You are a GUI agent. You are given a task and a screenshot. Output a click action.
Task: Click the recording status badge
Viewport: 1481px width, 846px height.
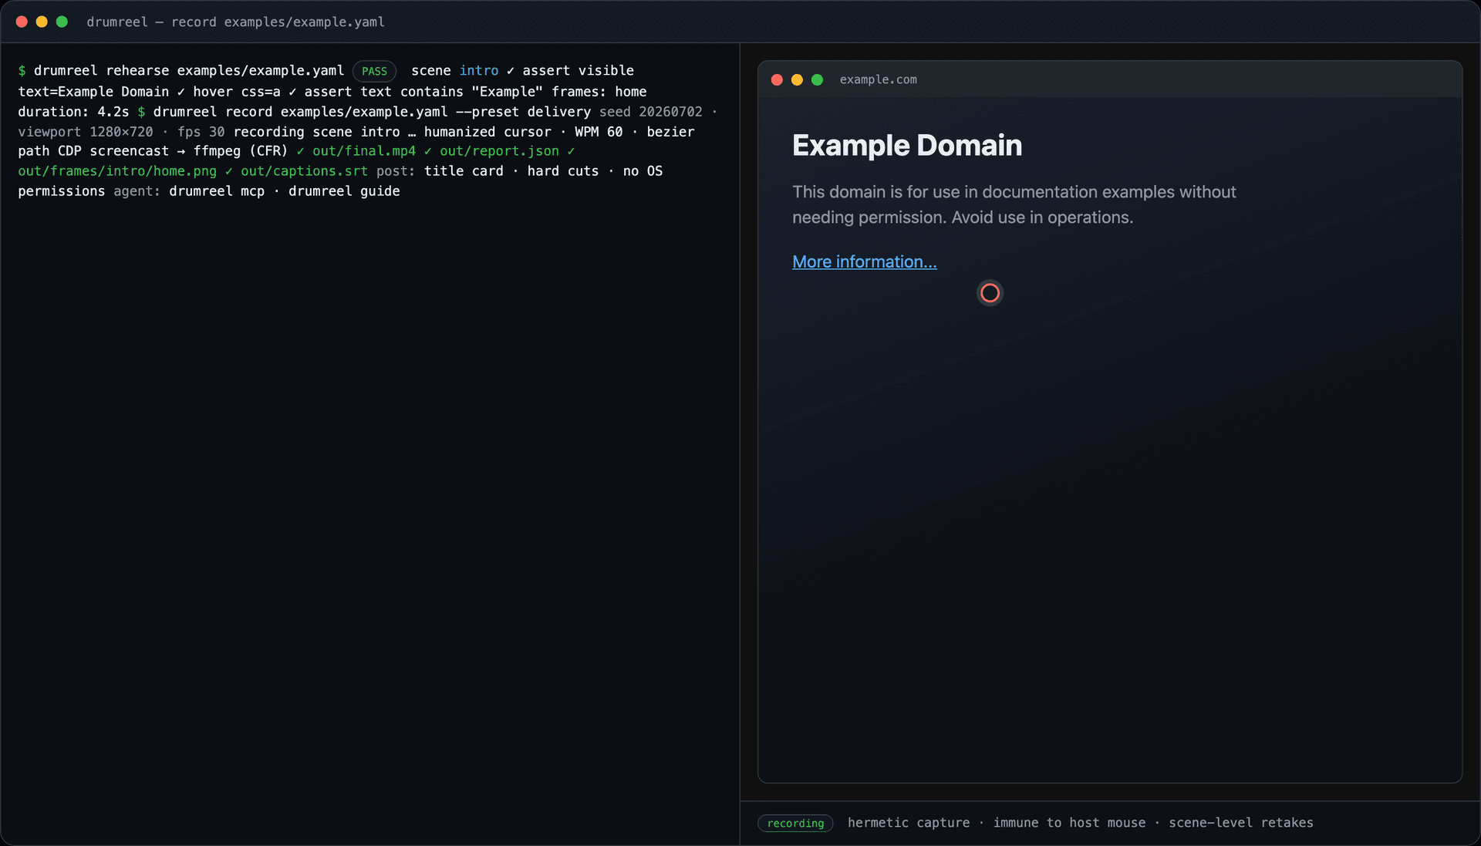[x=795, y=823]
